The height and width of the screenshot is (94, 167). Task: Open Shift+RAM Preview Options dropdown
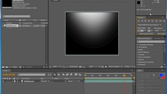pyautogui.click(x=149, y=25)
